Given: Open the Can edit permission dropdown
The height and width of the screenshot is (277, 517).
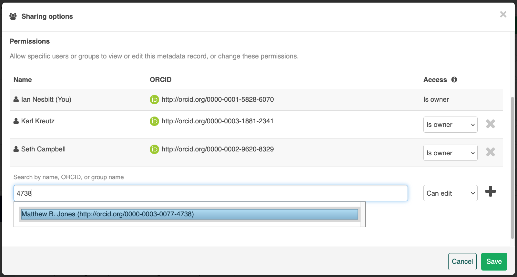Looking at the screenshot, I should (450, 193).
